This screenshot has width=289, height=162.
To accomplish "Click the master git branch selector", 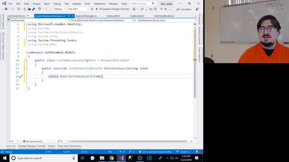I will (183, 152).
